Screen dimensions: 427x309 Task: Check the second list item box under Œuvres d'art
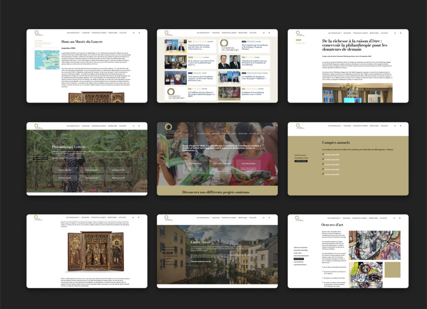tap(323, 278)
